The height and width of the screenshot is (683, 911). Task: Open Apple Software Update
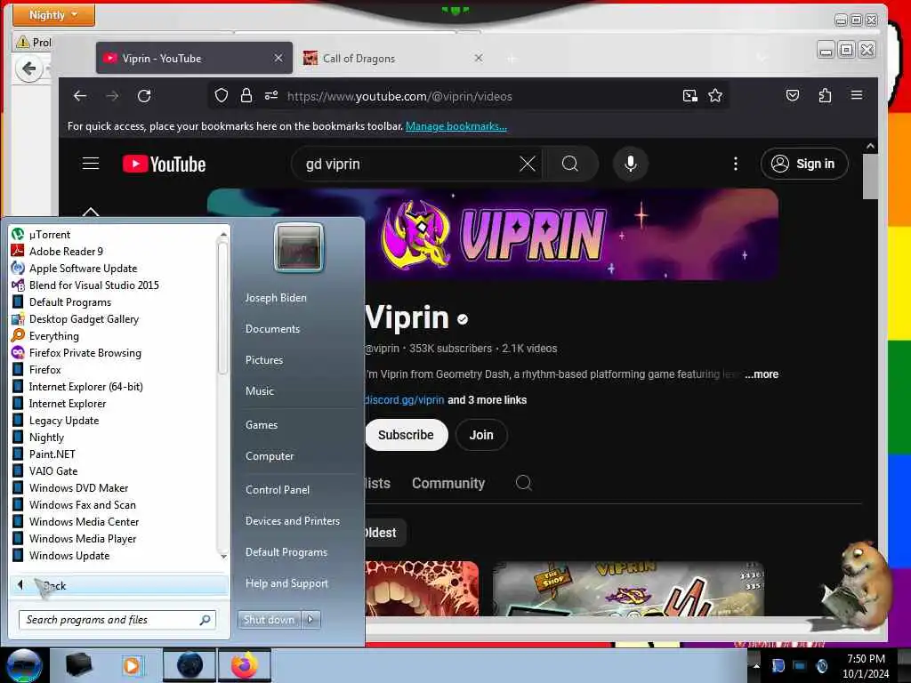83,269
